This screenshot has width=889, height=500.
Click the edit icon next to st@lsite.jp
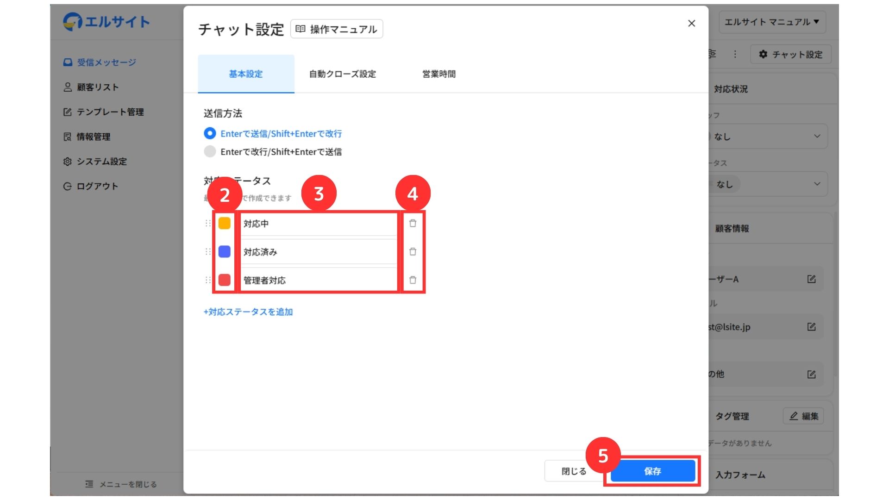(x=811, y=327)
